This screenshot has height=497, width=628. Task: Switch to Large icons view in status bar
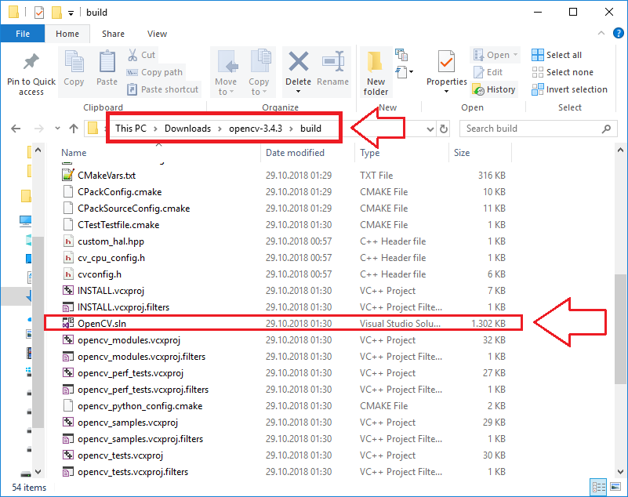615,487
